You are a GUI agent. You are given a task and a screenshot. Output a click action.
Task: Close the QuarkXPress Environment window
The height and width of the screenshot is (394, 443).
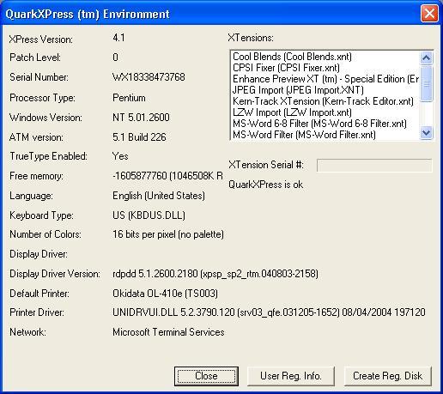429,13
